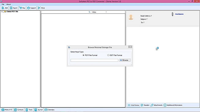Click the file path input field
200x112 pixels.
(x=94, y=60)
